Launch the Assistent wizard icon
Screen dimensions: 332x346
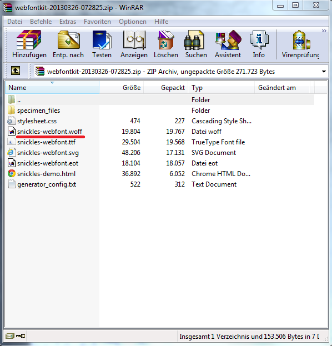tap(228, 40)
